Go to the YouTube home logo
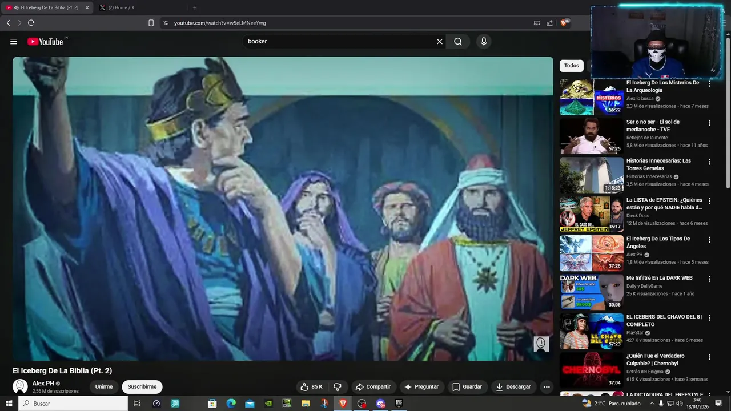 coord(46,41)
